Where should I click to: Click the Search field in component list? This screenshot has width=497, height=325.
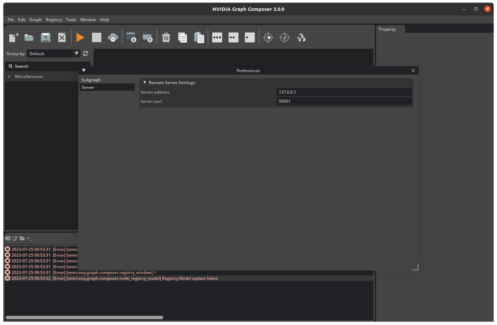click(x=47, y=66)
